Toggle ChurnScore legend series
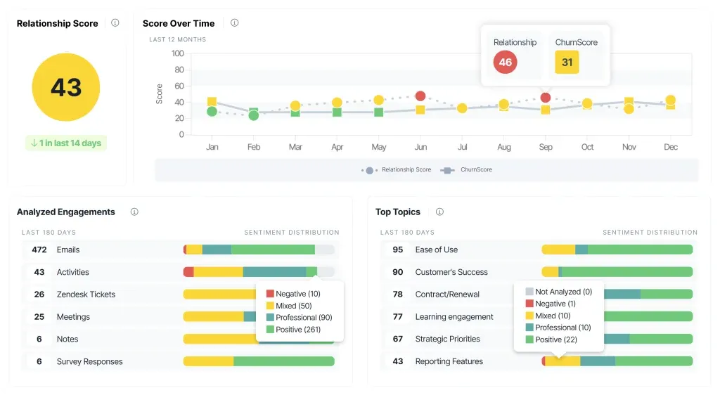 click(466, 170)
